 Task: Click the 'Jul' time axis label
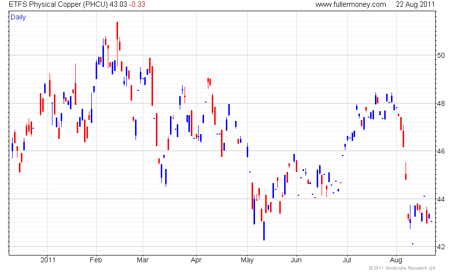(x=347, y=260)
